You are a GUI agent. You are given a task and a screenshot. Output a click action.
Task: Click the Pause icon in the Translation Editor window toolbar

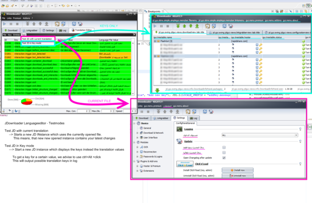click(x=11, y=24)
